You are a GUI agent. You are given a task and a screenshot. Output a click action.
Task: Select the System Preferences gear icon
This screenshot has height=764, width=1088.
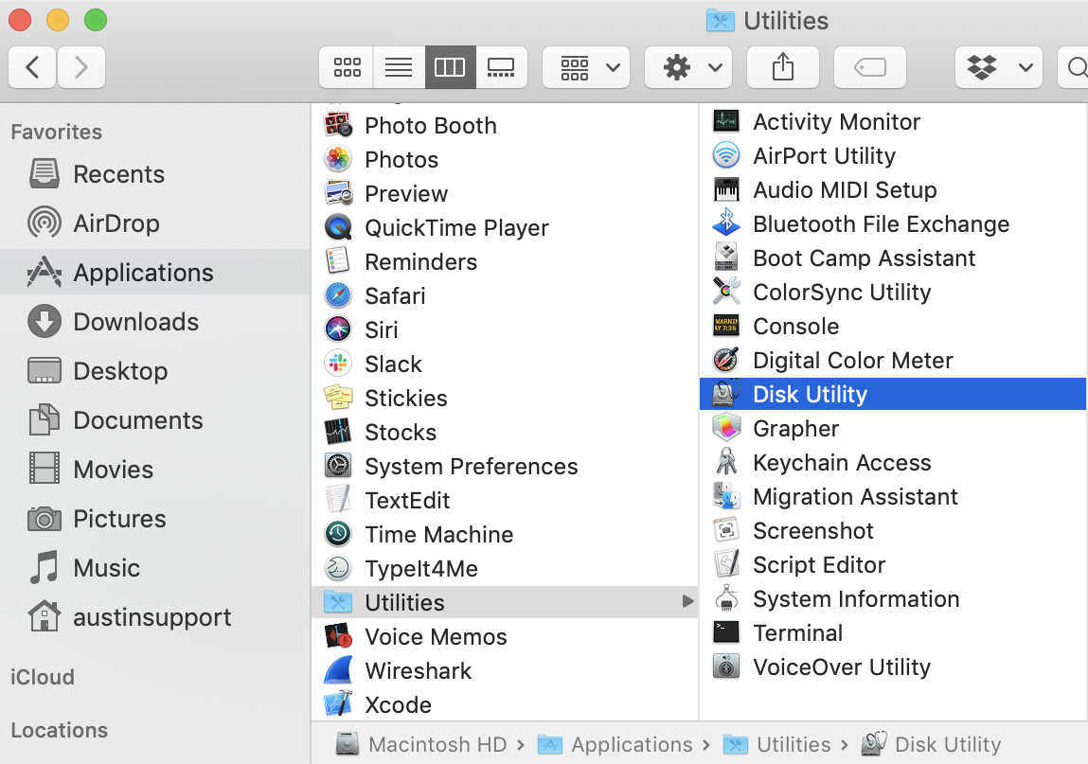click(x=338, y=467)
